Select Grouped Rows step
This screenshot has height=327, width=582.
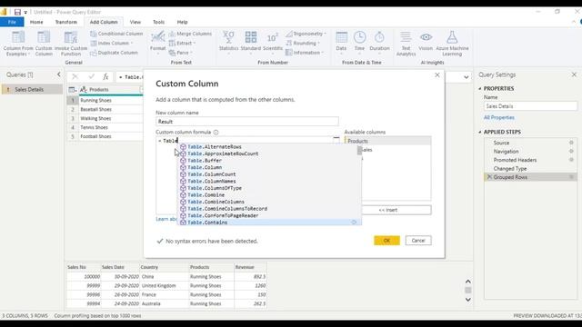click(531, 177)
